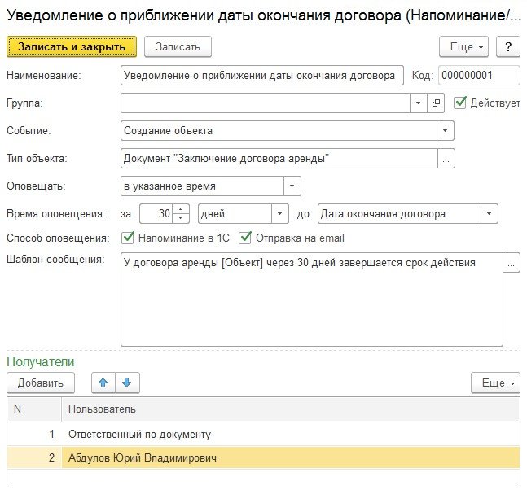The image size is (527, 490).
Task: Open the Еще menu in Получатели section
Action: click(x=495, y=383)
